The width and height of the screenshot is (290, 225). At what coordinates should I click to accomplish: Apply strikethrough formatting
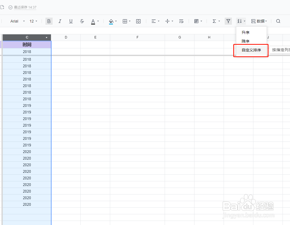[x=82, y=21]
